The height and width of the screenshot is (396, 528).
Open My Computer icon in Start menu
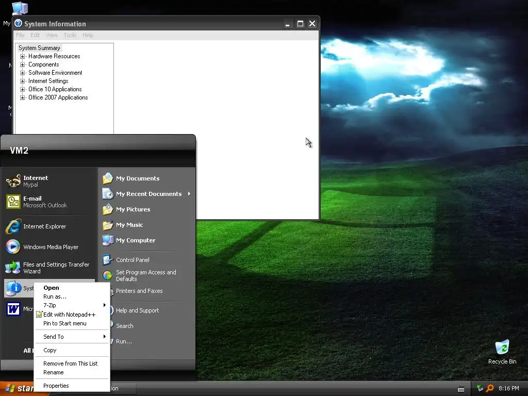(x=108, y=240)
